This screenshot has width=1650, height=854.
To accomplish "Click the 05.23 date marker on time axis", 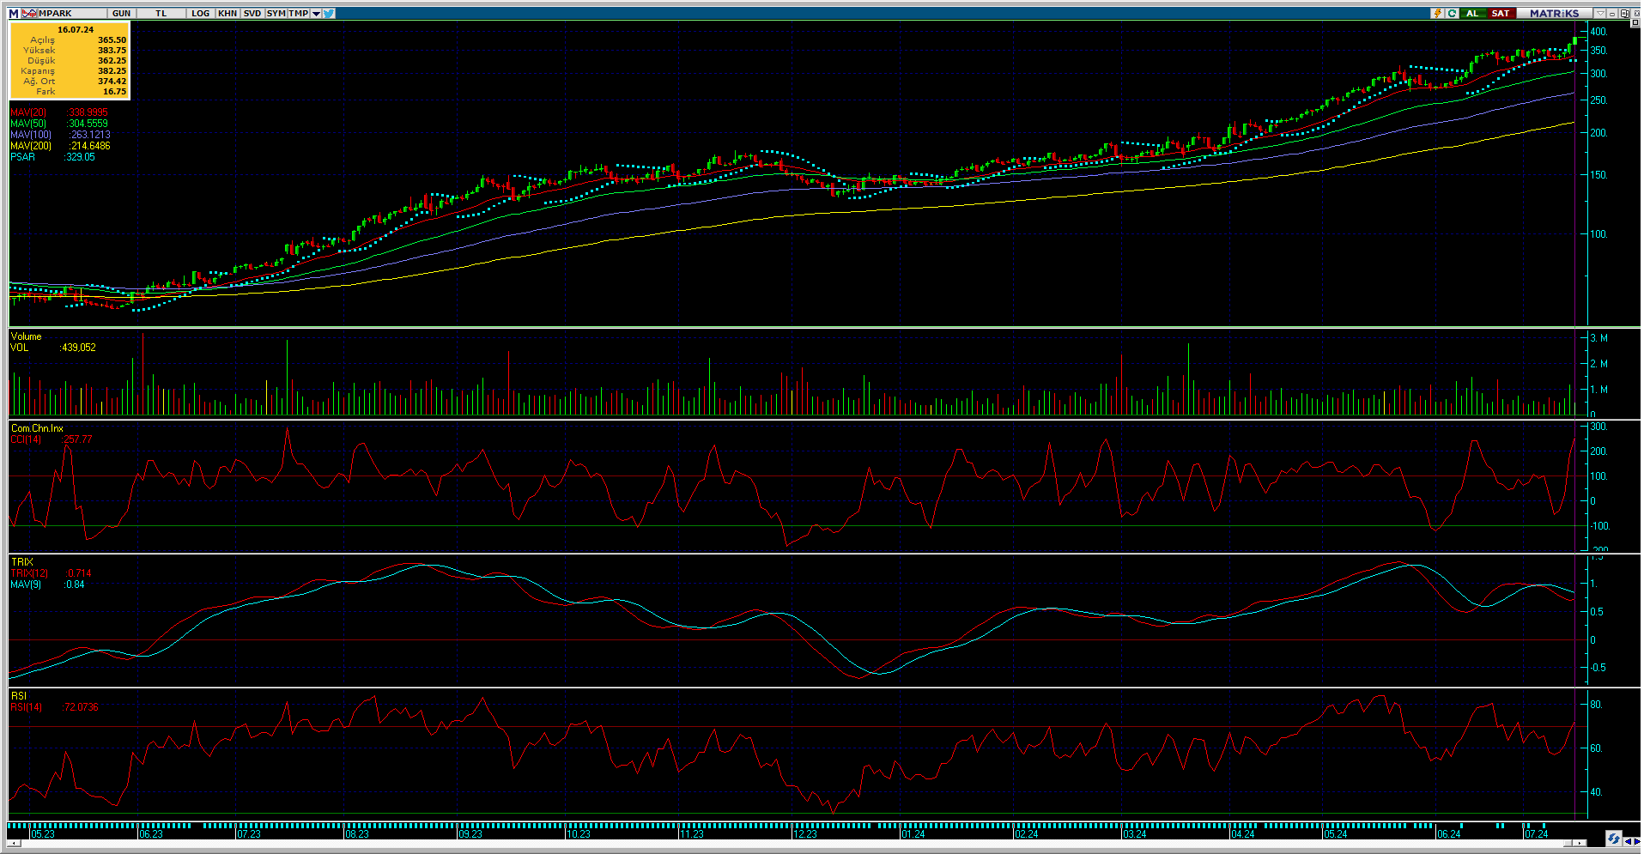I will click(43, 834).
